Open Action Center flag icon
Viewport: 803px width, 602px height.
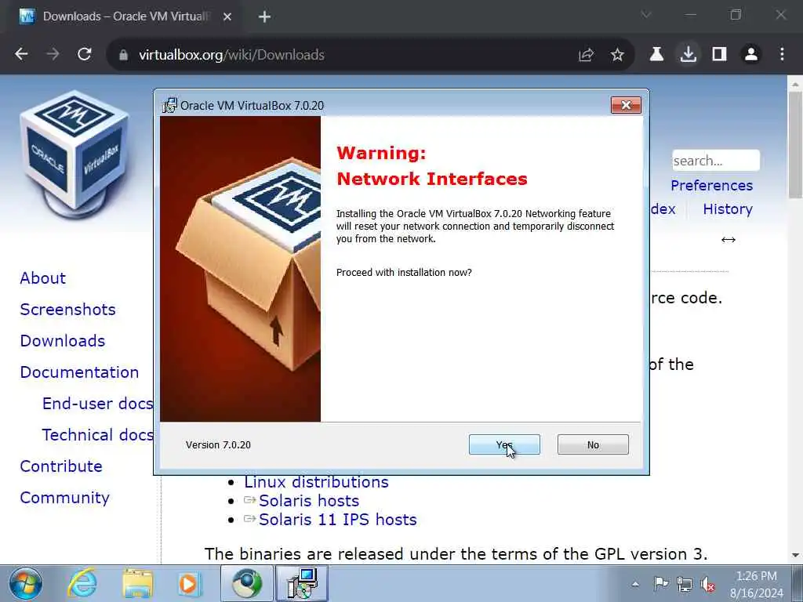[660, 584]
